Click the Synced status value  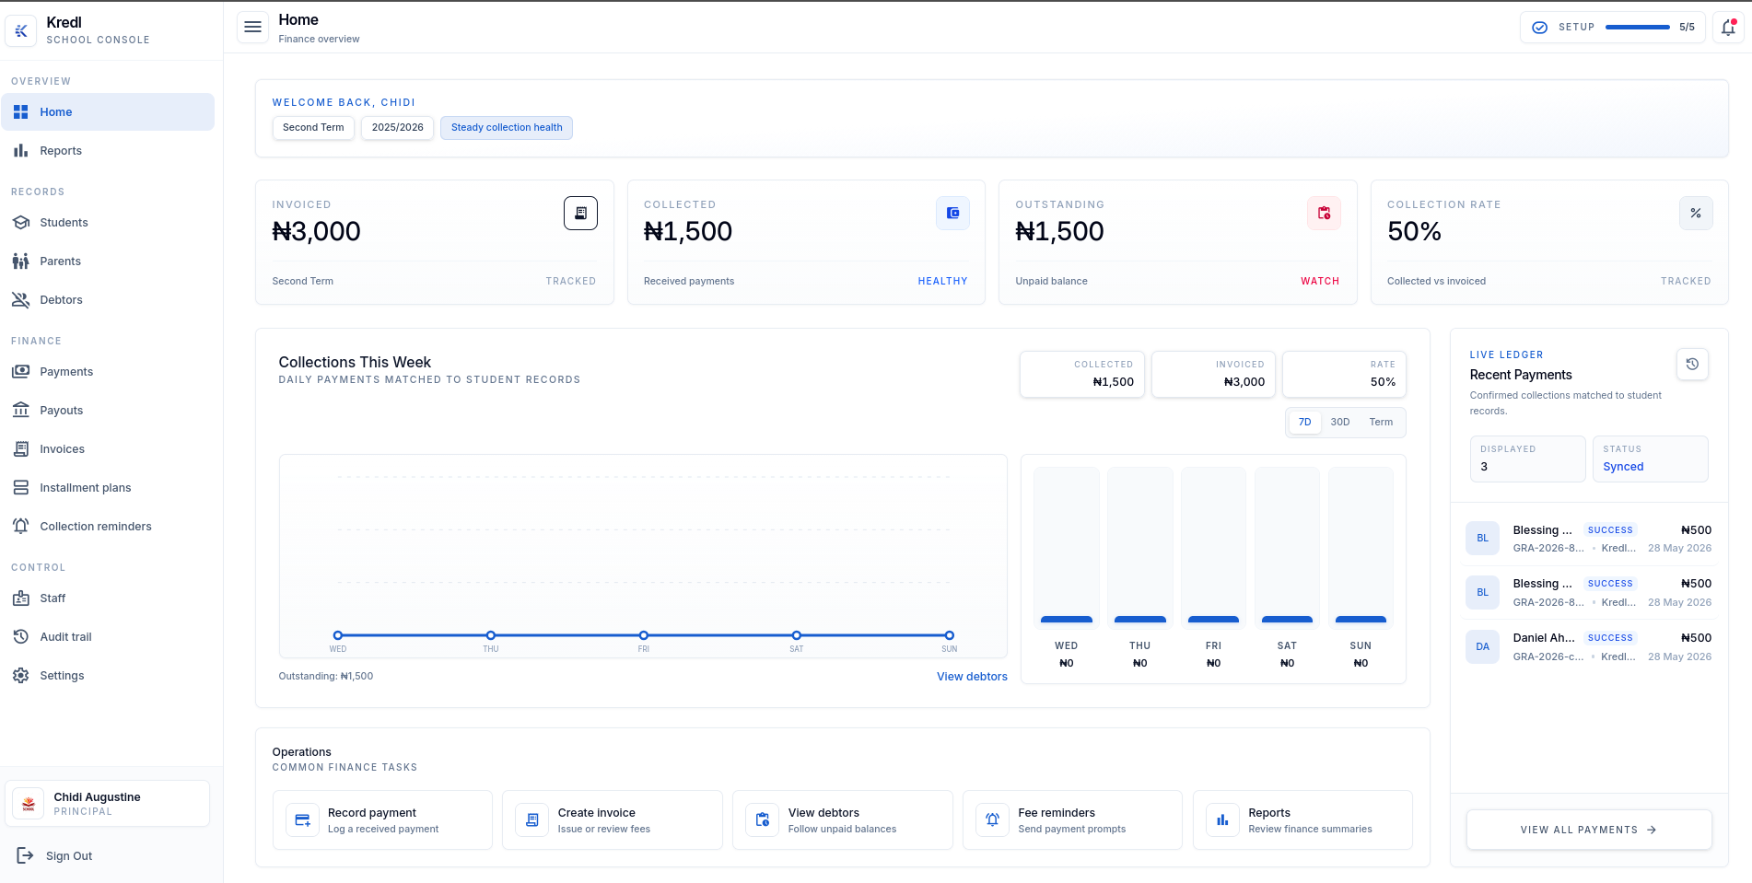tap(1623, 467)
